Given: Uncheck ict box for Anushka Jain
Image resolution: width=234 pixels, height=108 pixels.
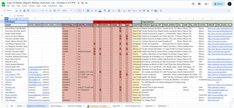Looking at the screenshot, I should pyautogui.click(x=120, y=87).
